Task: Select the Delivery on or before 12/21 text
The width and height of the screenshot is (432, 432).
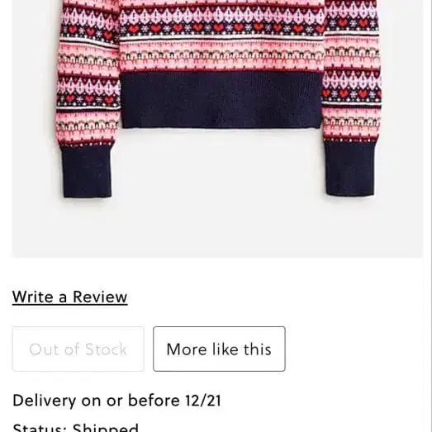Action: pyautogui.click(x=116, y=401)
